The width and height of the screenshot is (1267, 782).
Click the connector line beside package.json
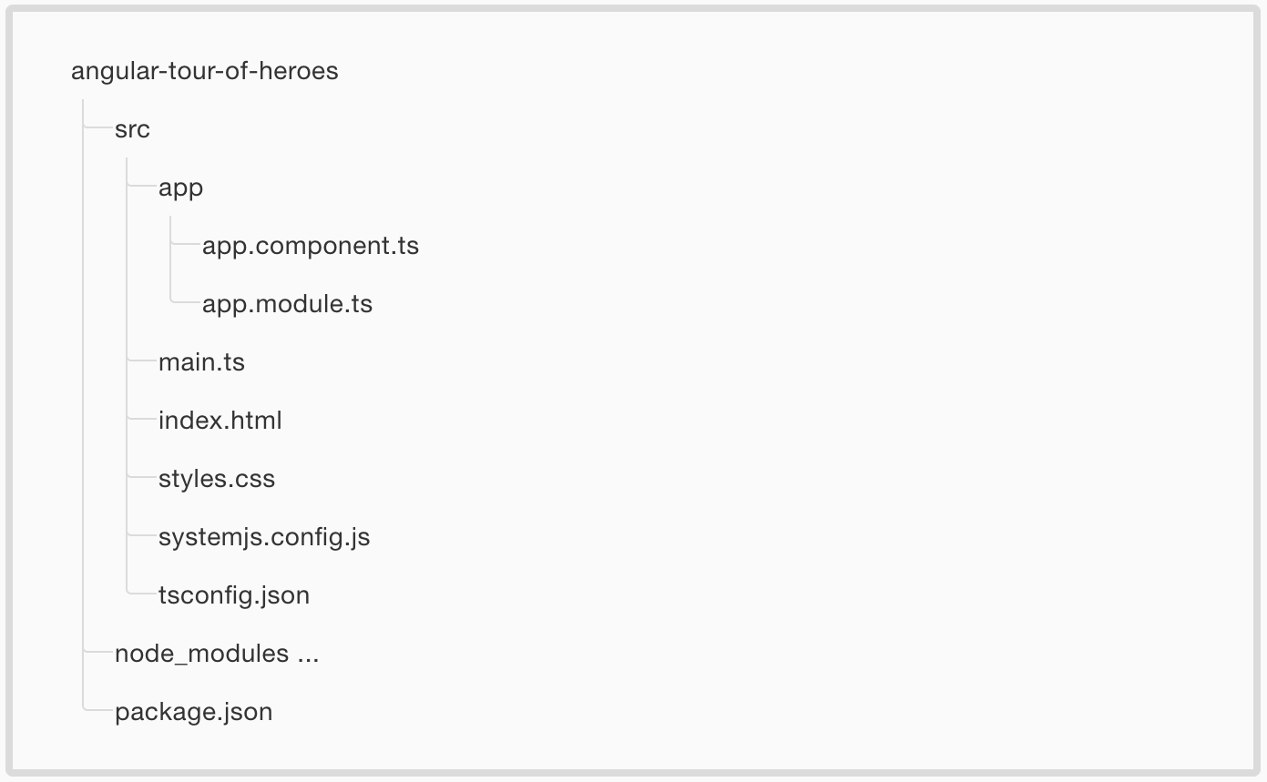pos(97,710)
